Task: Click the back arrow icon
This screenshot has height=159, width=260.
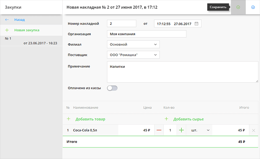Action: 7,20
